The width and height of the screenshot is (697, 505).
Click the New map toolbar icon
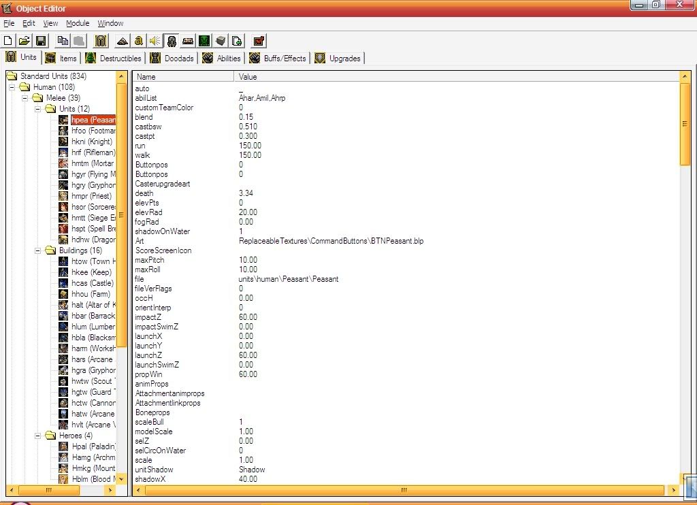(x=8, y=41)
